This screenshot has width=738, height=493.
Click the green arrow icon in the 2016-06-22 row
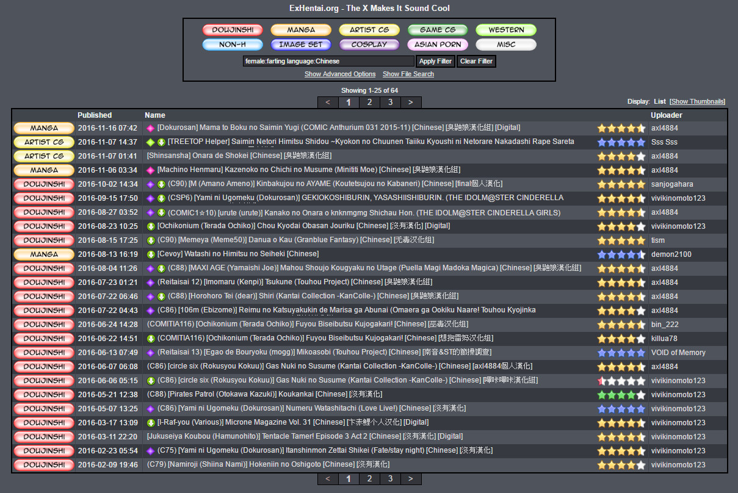tap(151, 339)
